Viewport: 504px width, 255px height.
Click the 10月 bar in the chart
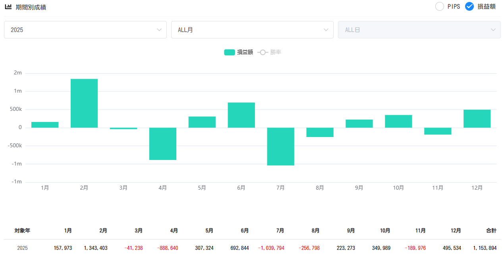pos(398,121)
